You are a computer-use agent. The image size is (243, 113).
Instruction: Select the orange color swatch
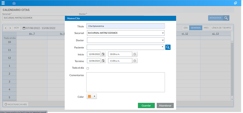tap(89, 96)
